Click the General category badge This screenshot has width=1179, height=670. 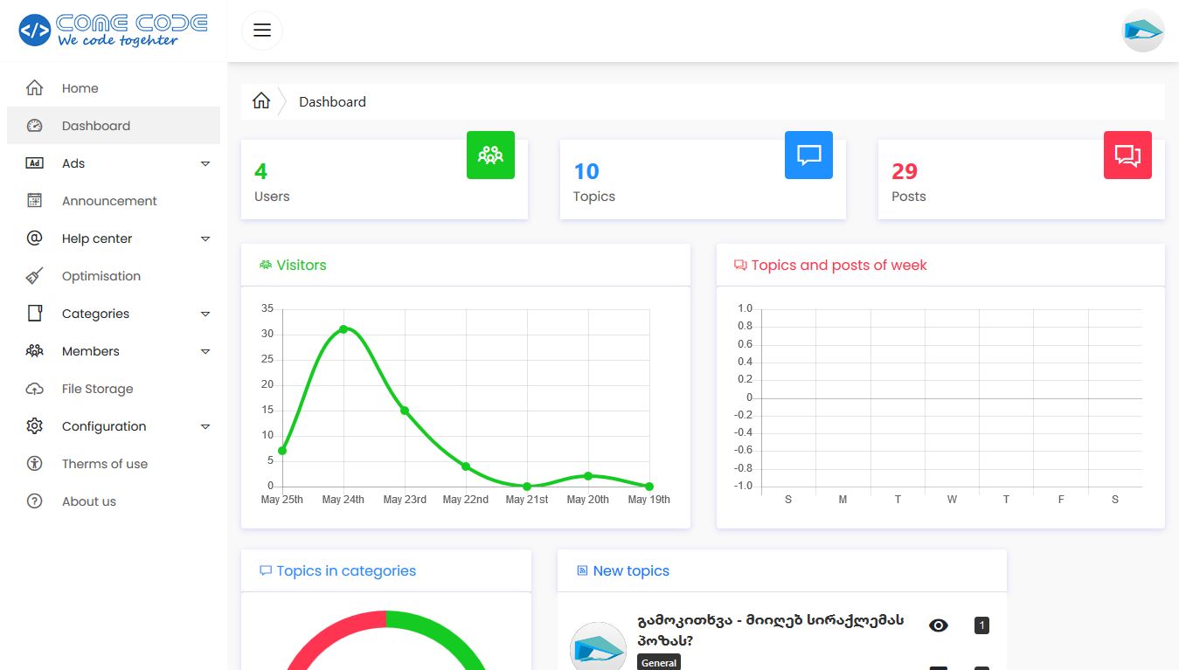click(x=659, y=662)
